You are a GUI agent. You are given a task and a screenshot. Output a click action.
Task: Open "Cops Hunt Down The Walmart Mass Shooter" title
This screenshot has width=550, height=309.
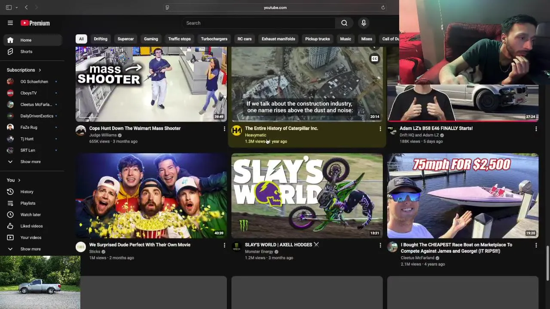click(135, 128)
